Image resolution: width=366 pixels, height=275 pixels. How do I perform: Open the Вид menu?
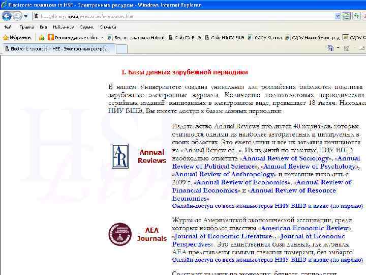coord(43,27)
